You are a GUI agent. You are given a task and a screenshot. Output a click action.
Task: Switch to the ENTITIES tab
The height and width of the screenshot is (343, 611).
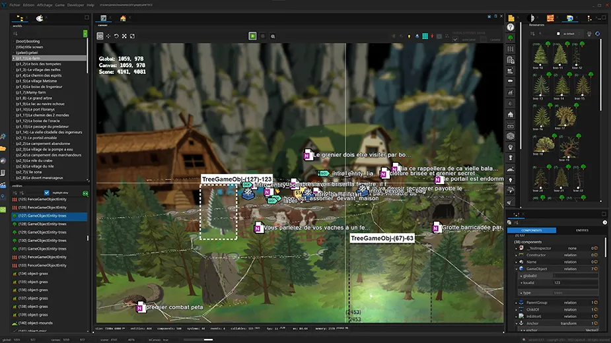click(582, 230)
